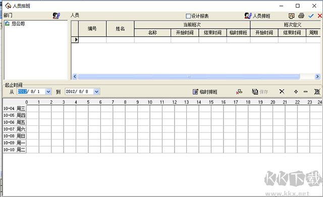Click the 10-04 周三 schedule row label

tap(15, 108)
